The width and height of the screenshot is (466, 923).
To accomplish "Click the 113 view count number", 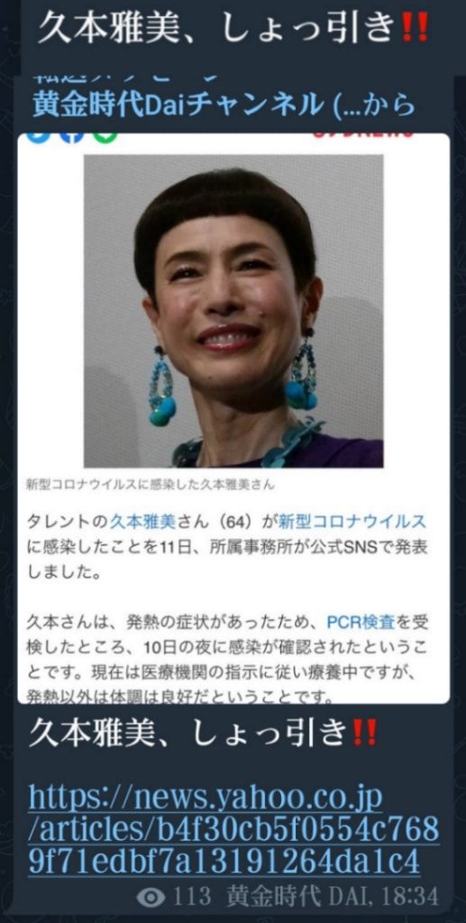I will coord(192,899).
